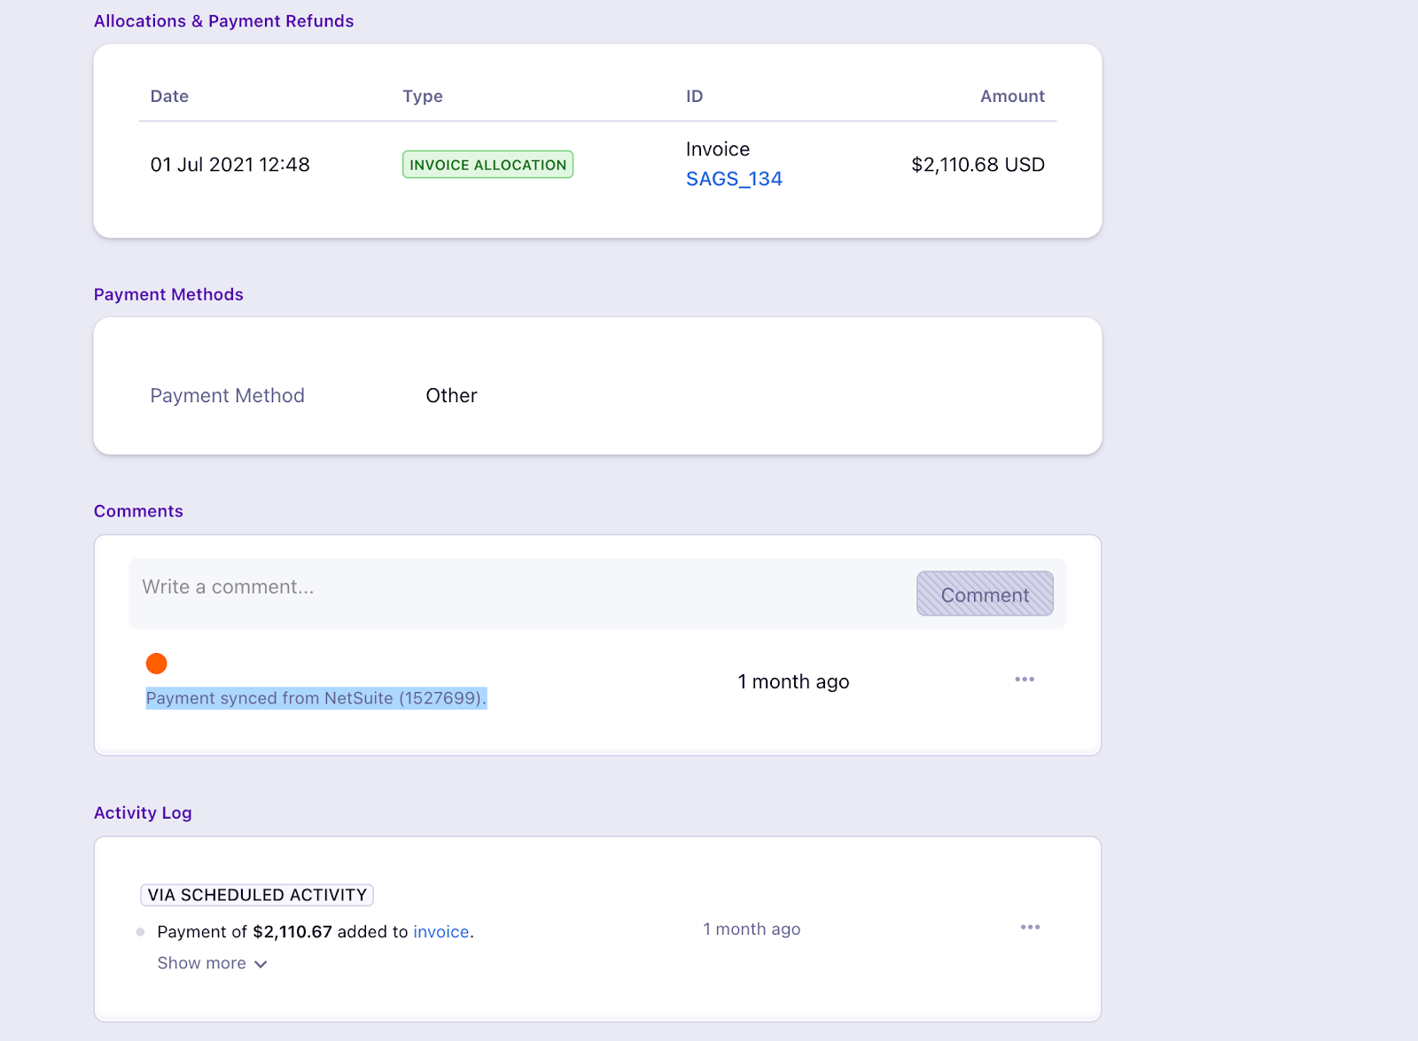Open the SAGS_134 invoice link

click(734, 179)
